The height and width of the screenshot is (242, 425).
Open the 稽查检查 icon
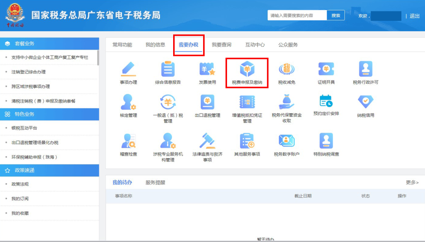[128, 141]
